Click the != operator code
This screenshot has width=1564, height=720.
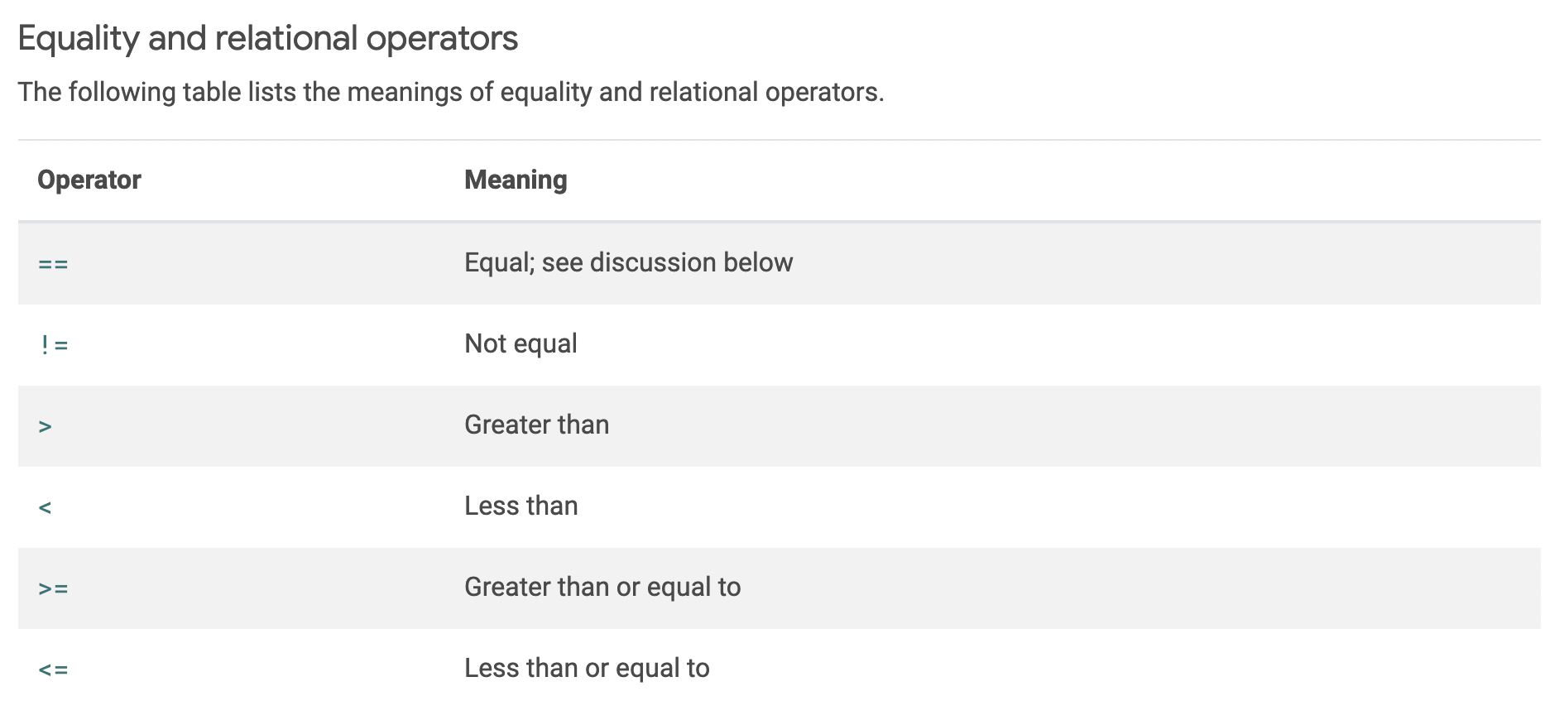pyautogui.click(x=54, y=345)
